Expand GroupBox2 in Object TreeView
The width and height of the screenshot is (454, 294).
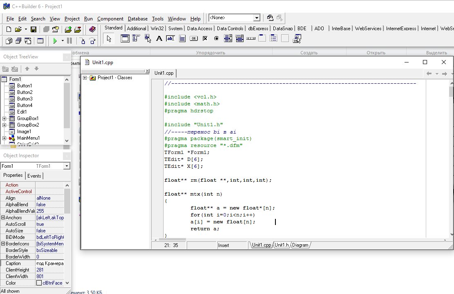click(x=4, y=125)
